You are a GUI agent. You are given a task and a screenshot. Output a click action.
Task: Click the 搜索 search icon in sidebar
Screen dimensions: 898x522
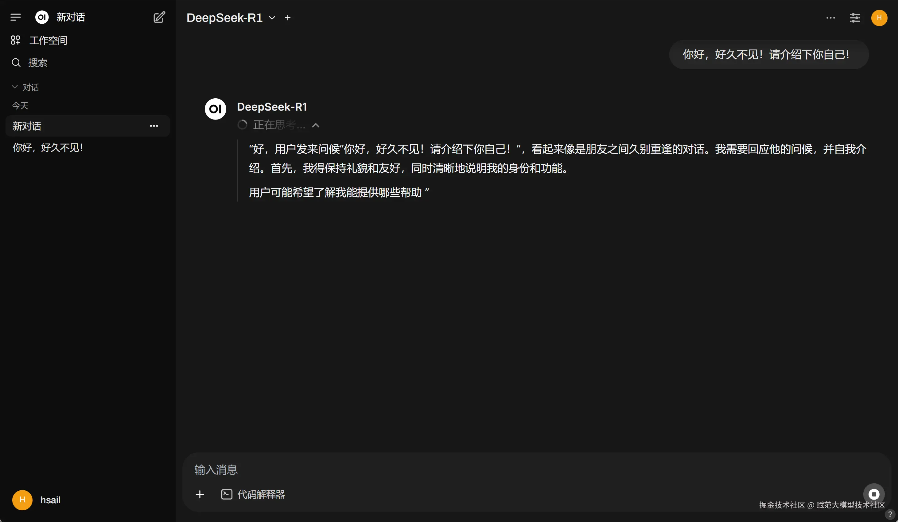coord(16,62)
